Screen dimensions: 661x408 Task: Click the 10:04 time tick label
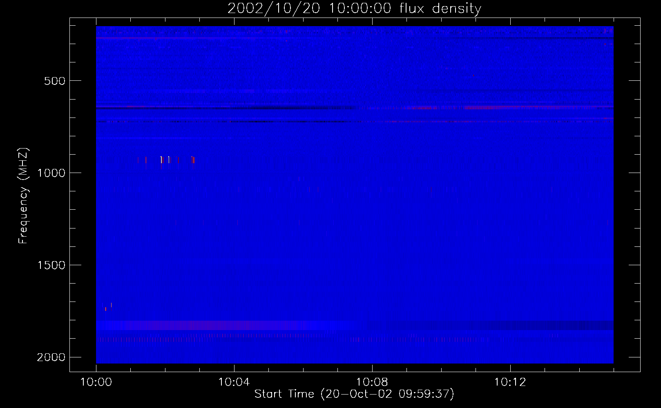click(234, 382)
